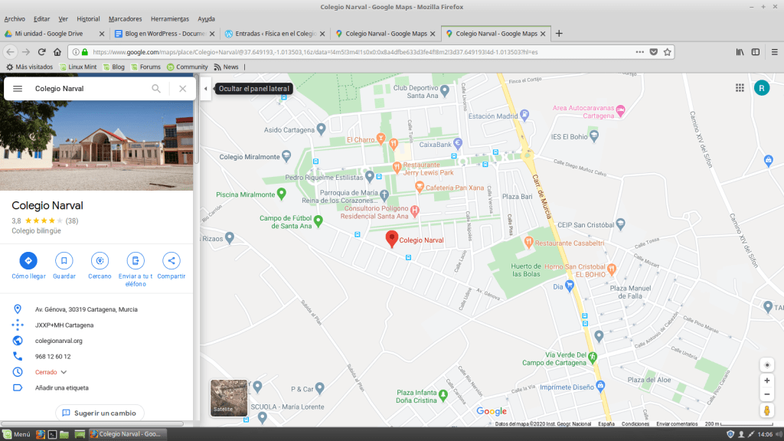This screenshot has height=441, width=784.
Task: Switch to the Mi unidad Google Drive tab
Action: pyautogui.click(x=54, y=34)
